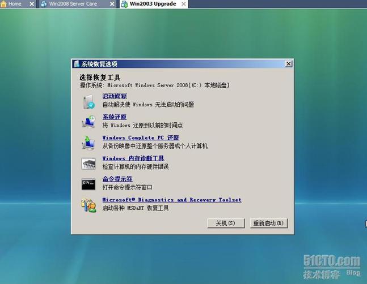Image resolution: width=367 pixels, height=284 pixels.
Task: Click the Diagnostics and Recovery Toolset icon
Action: [88, 204]
